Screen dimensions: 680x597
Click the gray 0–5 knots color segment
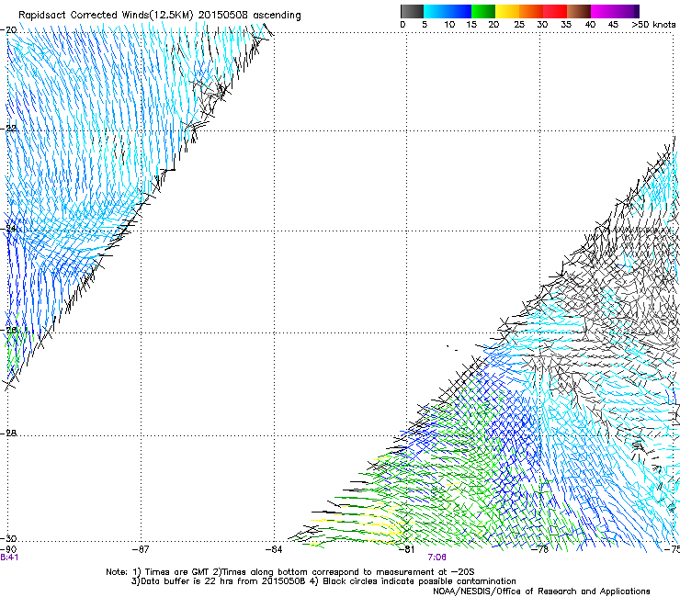(412, 11)
